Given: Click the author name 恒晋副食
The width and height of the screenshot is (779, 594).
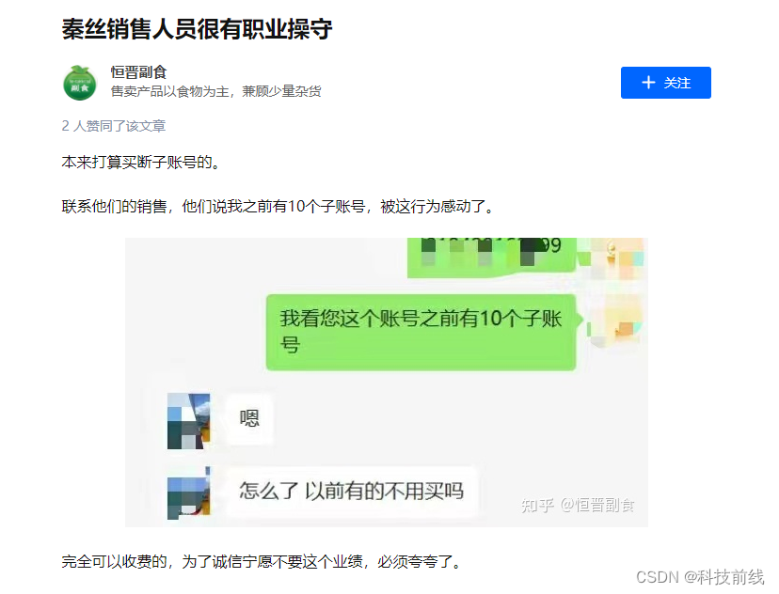Looking at the screenshot, I should point(138,72).
